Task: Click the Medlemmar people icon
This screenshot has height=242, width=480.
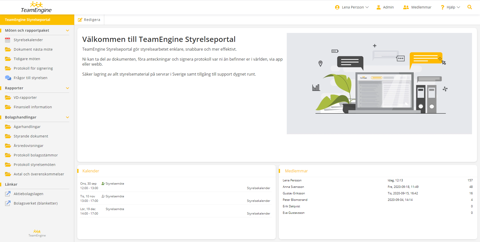Action: 406,7
